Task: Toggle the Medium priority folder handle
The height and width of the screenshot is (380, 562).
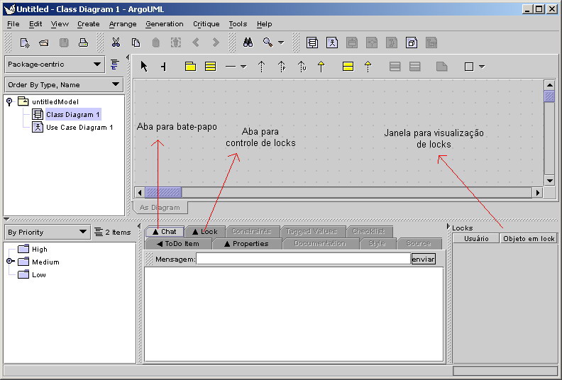Action: [x=10, y=262]
